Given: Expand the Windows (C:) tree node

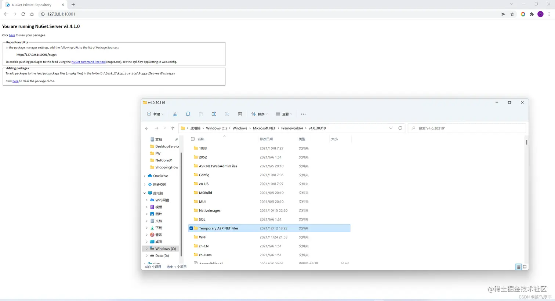Looking at the screenshot, I should coord(147,249).
